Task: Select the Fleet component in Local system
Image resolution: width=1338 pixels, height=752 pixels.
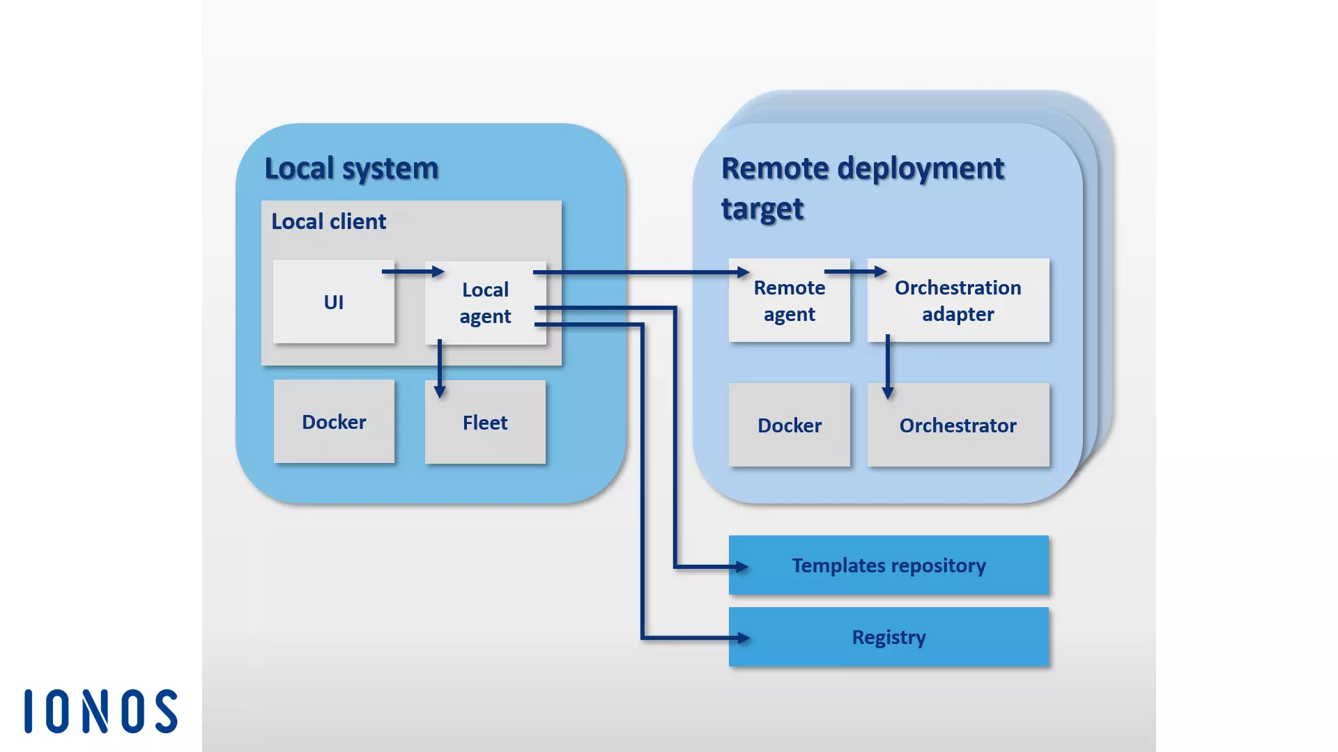Action: click(485, 423)
